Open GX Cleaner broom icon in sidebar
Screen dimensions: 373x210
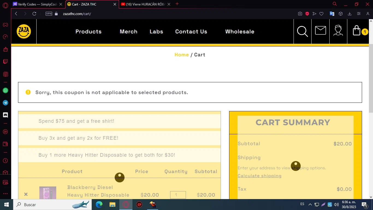tap(5, 49)
